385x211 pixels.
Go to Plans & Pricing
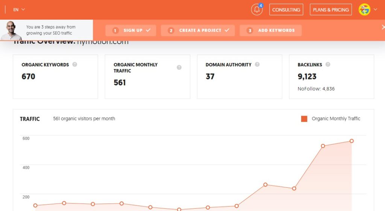point(331,9)
